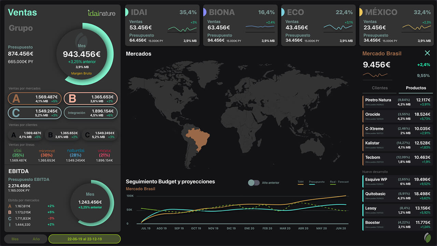Click the 943.456€ Mes donut gauge

click(x=82, y=54)
